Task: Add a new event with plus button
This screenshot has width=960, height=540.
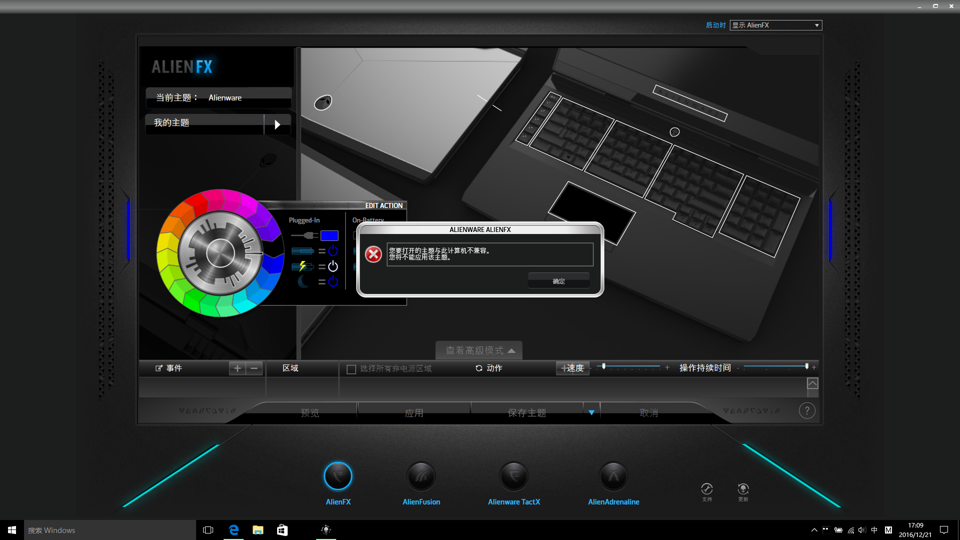Action: coord(238,368)
